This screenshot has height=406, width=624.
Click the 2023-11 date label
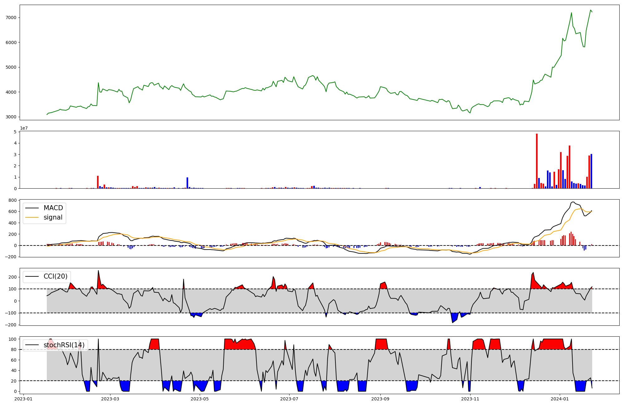470,399
